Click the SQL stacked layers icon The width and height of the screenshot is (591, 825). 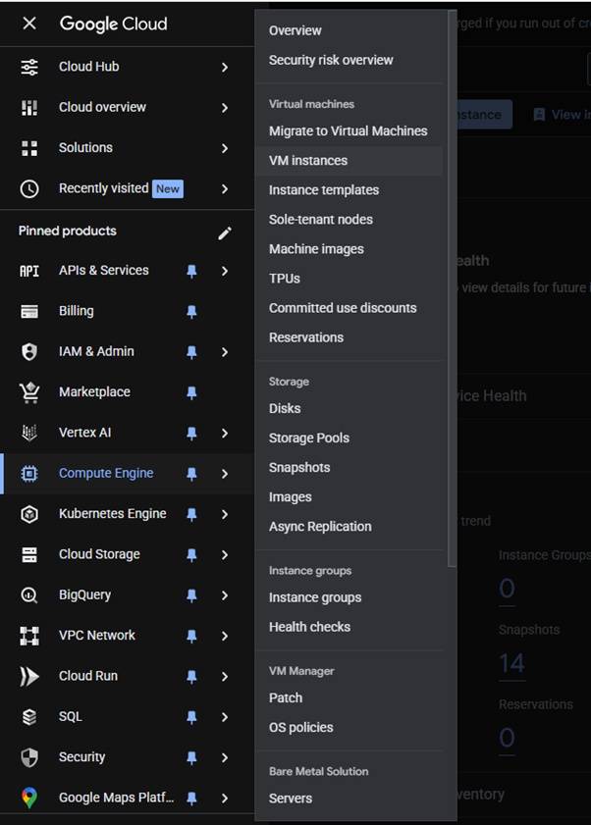point(29,717)
